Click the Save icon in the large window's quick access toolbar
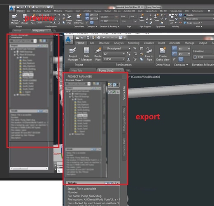Viewport: 214px width, 206px height. [88, 37]
